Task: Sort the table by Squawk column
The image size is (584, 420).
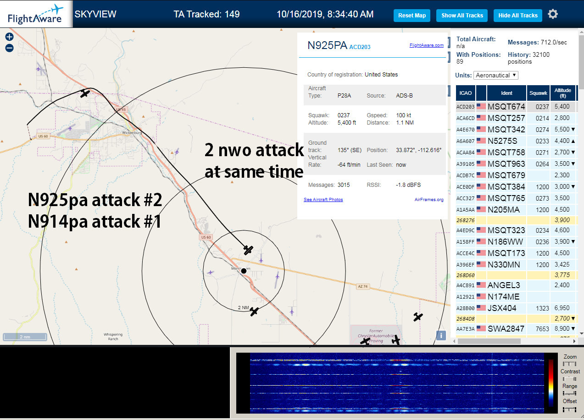Action: point(538,93)
